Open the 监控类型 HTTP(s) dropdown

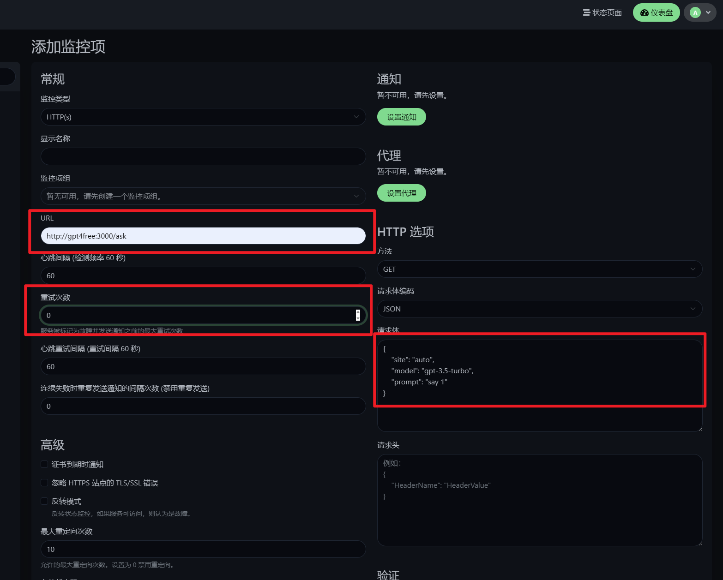point(203,117)
